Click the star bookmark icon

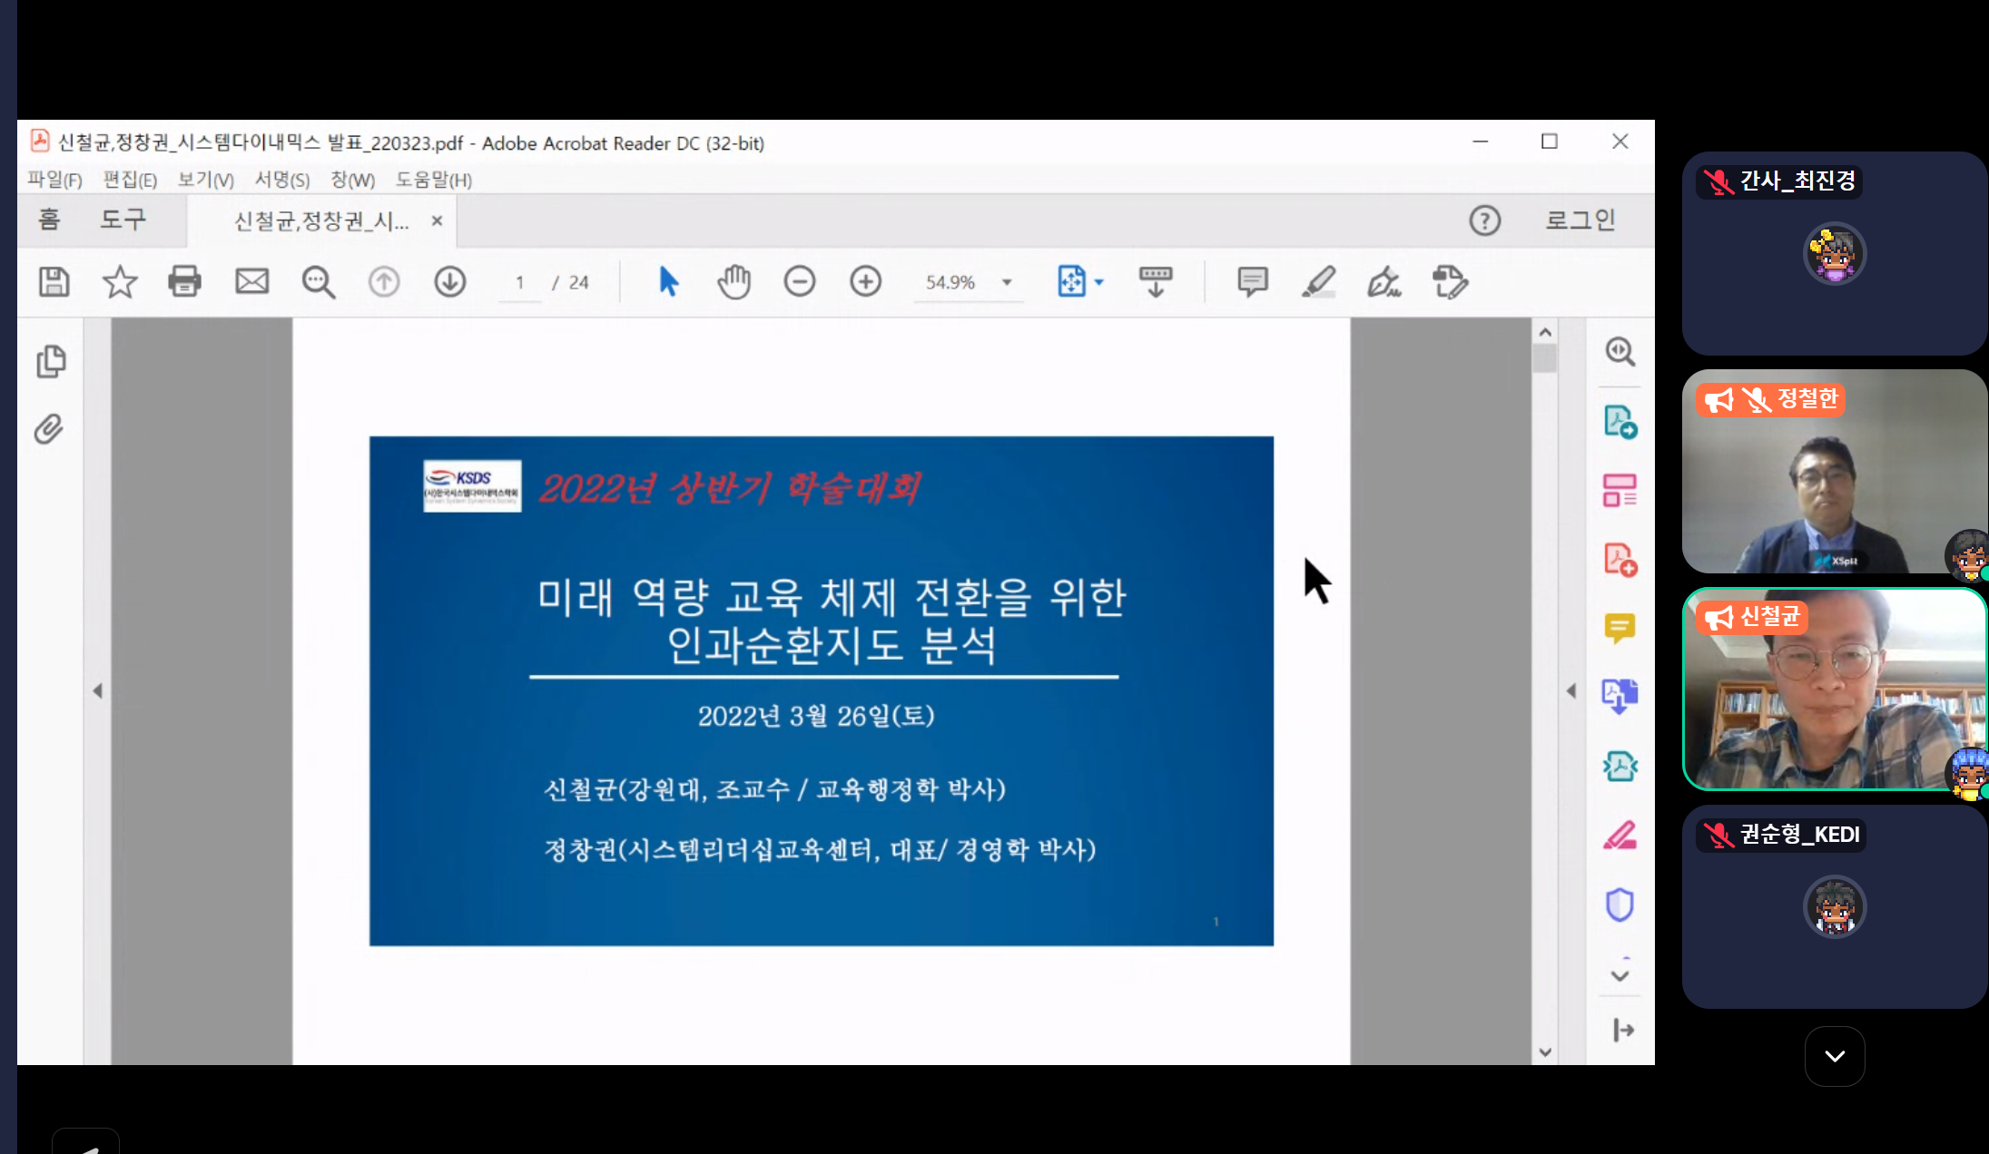(119, 282)
